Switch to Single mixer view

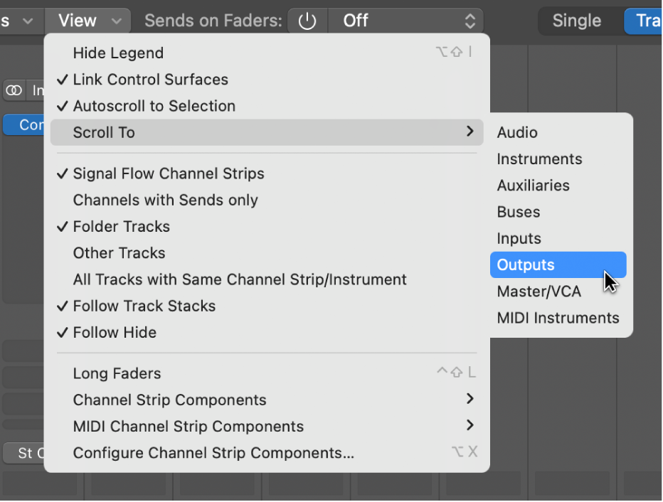point(578,21)
